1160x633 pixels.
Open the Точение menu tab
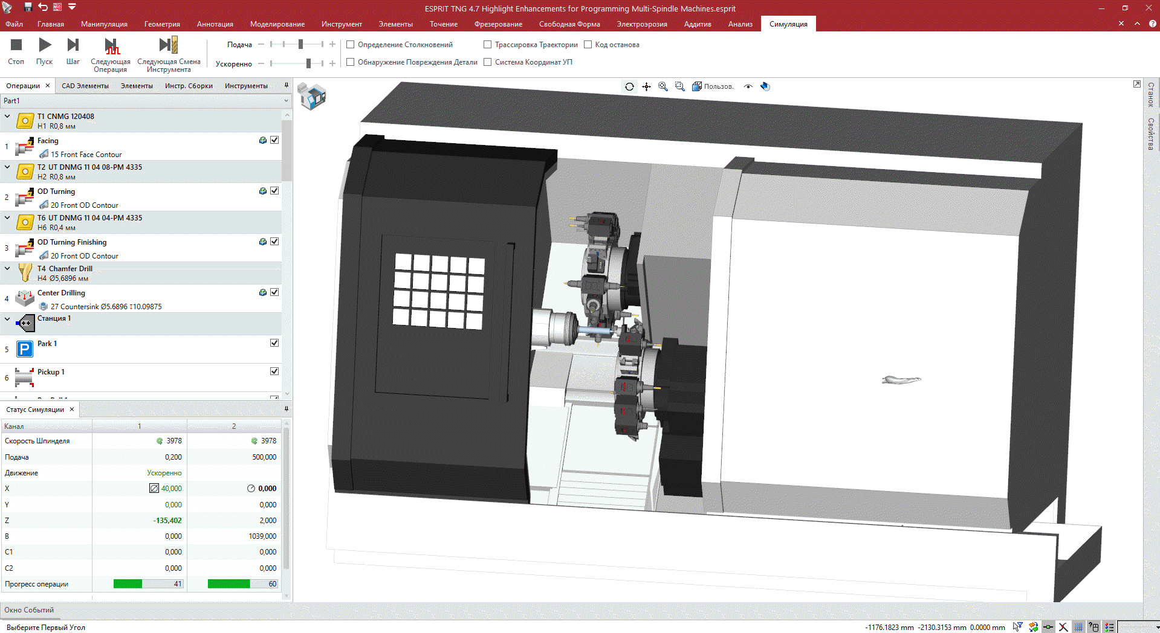(443, 24)
